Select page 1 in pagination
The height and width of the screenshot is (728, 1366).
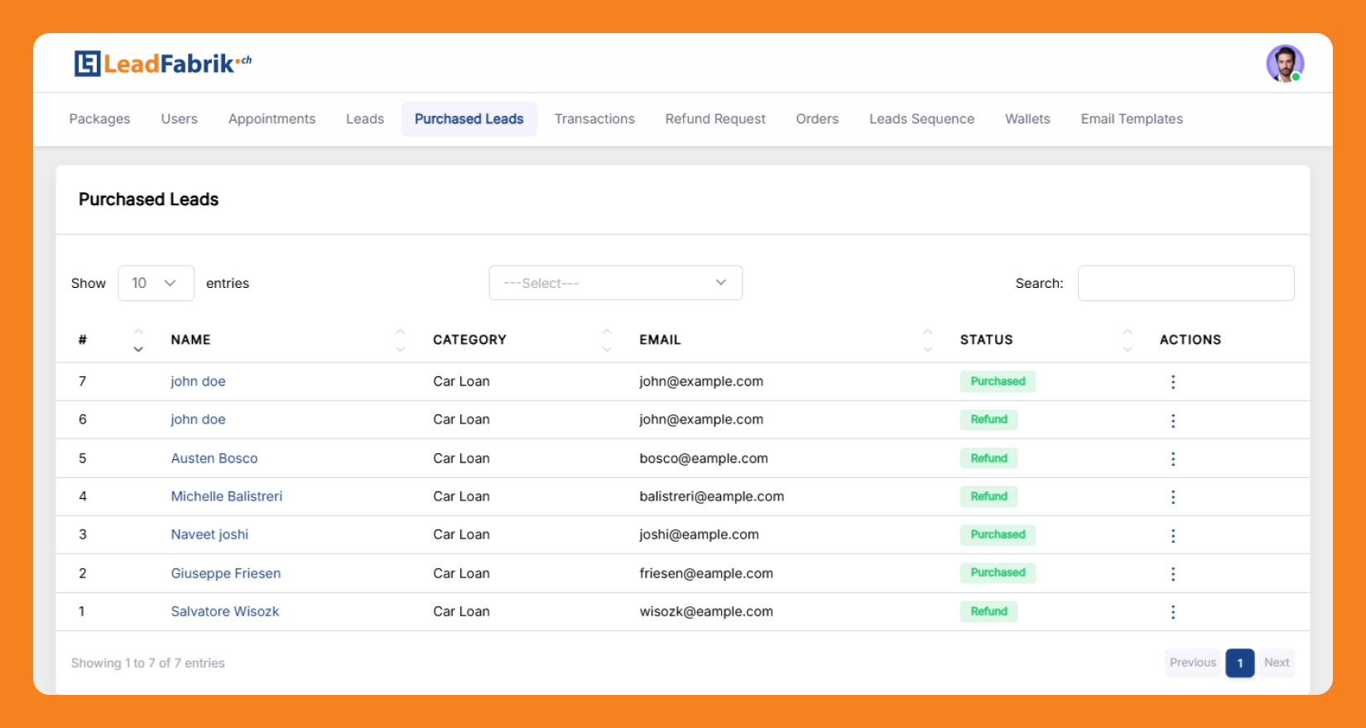[1239, 663]
